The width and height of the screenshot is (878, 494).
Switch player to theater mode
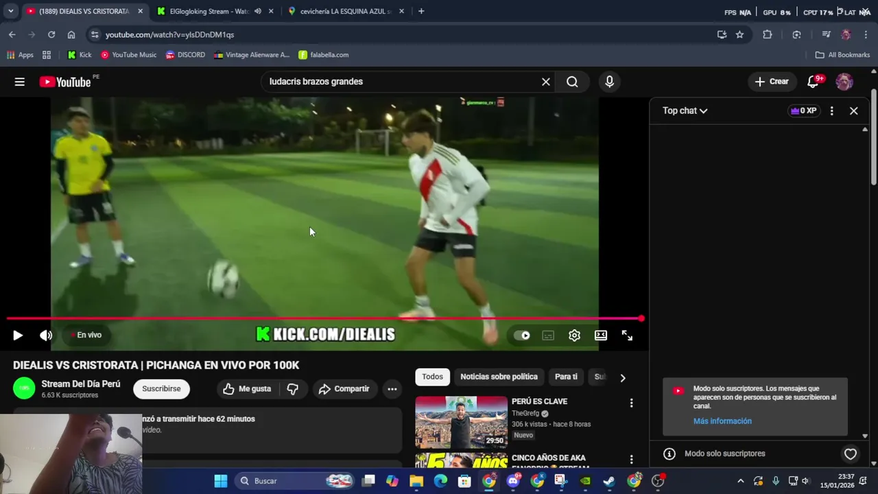click(x=601, y=336)
